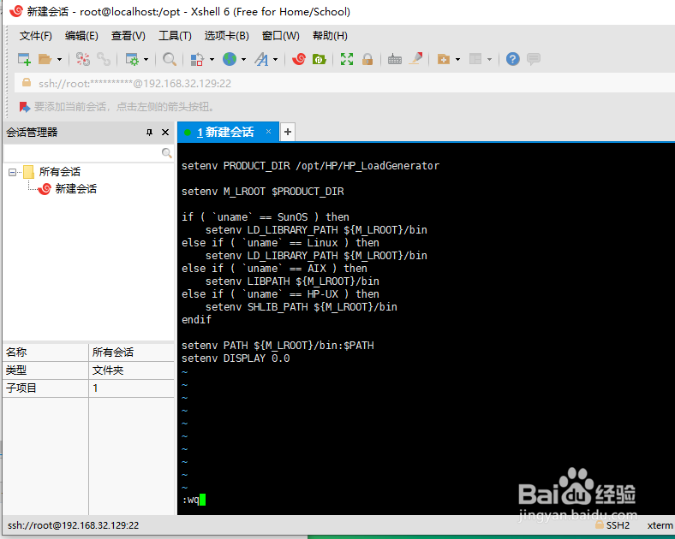
Task: Click the New session toolbar icon
Action: [24, 59]
